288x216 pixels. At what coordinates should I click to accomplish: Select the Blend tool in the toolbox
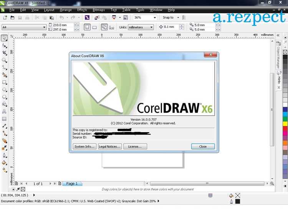click(4, 141)
